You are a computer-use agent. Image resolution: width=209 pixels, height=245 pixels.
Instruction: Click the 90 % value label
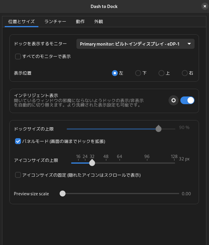(184, 128)
